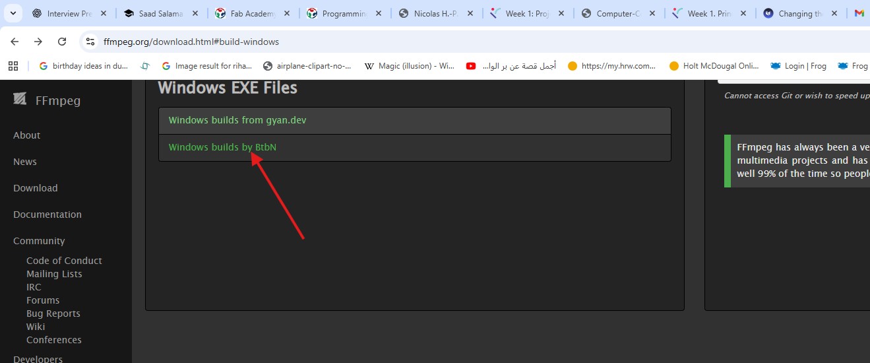This screenshot has width=870, height=363.
Task: Close the Nicolas H.-P tab
Action: tap(470, 13)
